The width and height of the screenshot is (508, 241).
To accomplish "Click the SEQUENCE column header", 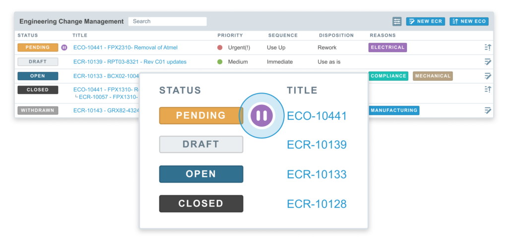I will (283, 36).
